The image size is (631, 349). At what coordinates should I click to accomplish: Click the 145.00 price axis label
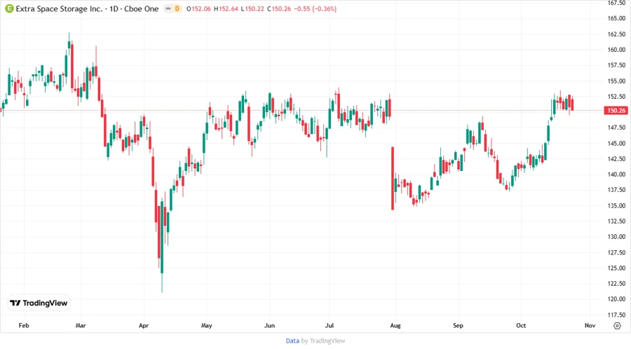tap(616, 143)
